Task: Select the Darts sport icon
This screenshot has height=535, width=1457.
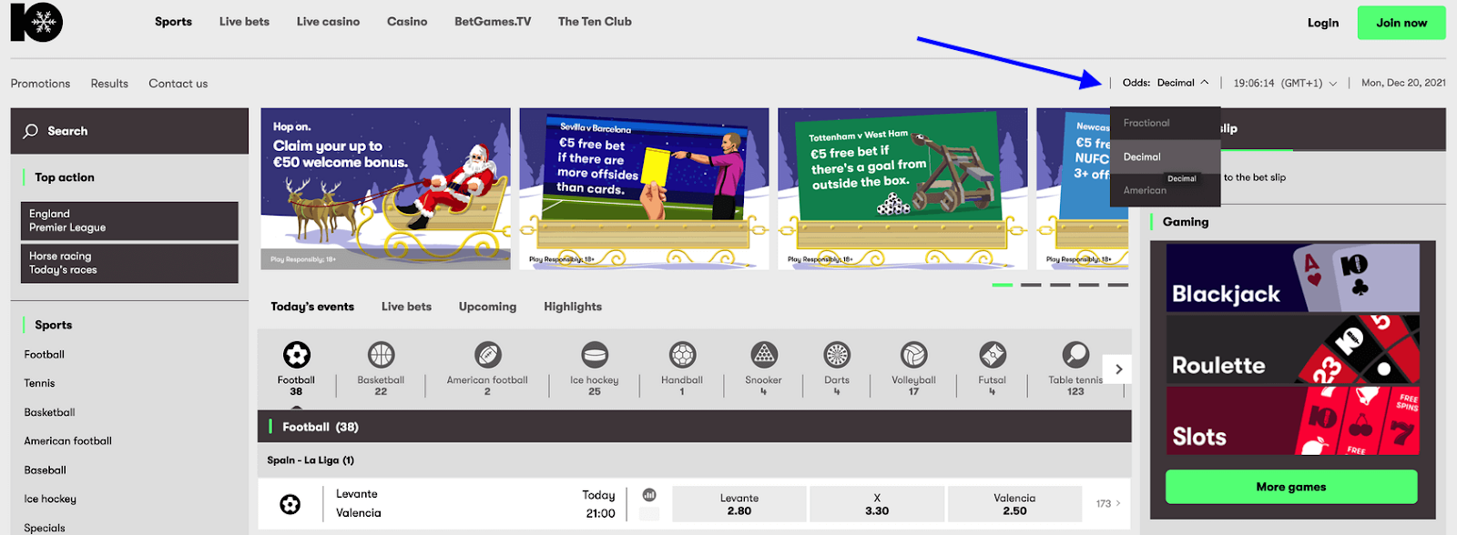Action: [837, 354]
